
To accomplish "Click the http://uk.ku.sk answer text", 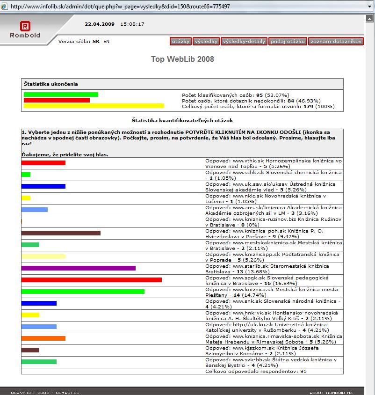I will coord(267,328).
